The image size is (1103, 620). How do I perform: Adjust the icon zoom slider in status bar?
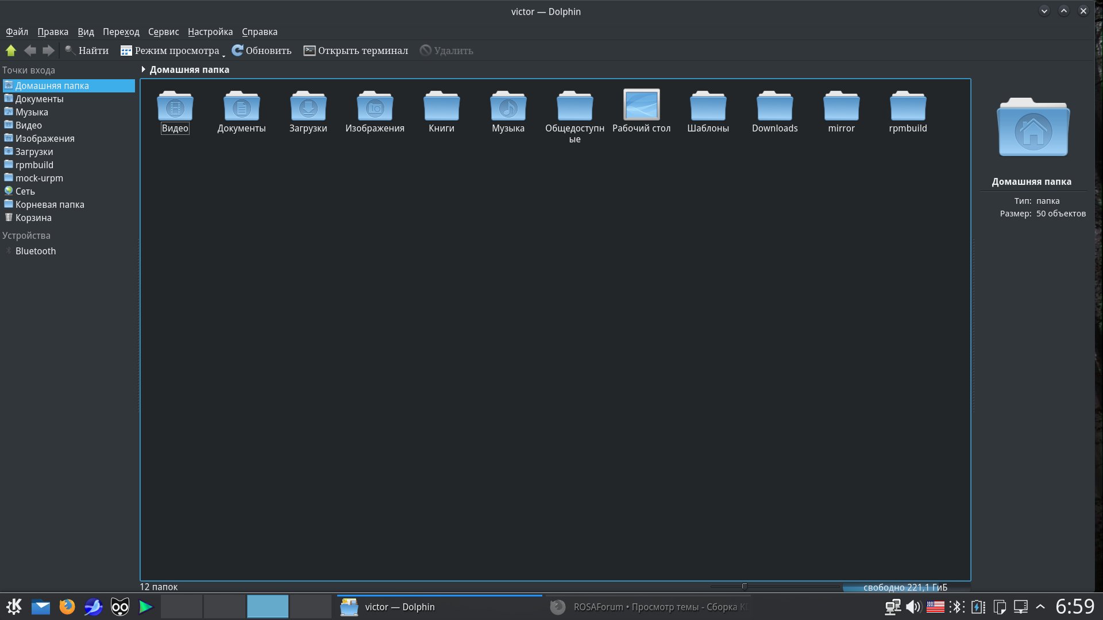pyautogui.click(x=745, y=587)
